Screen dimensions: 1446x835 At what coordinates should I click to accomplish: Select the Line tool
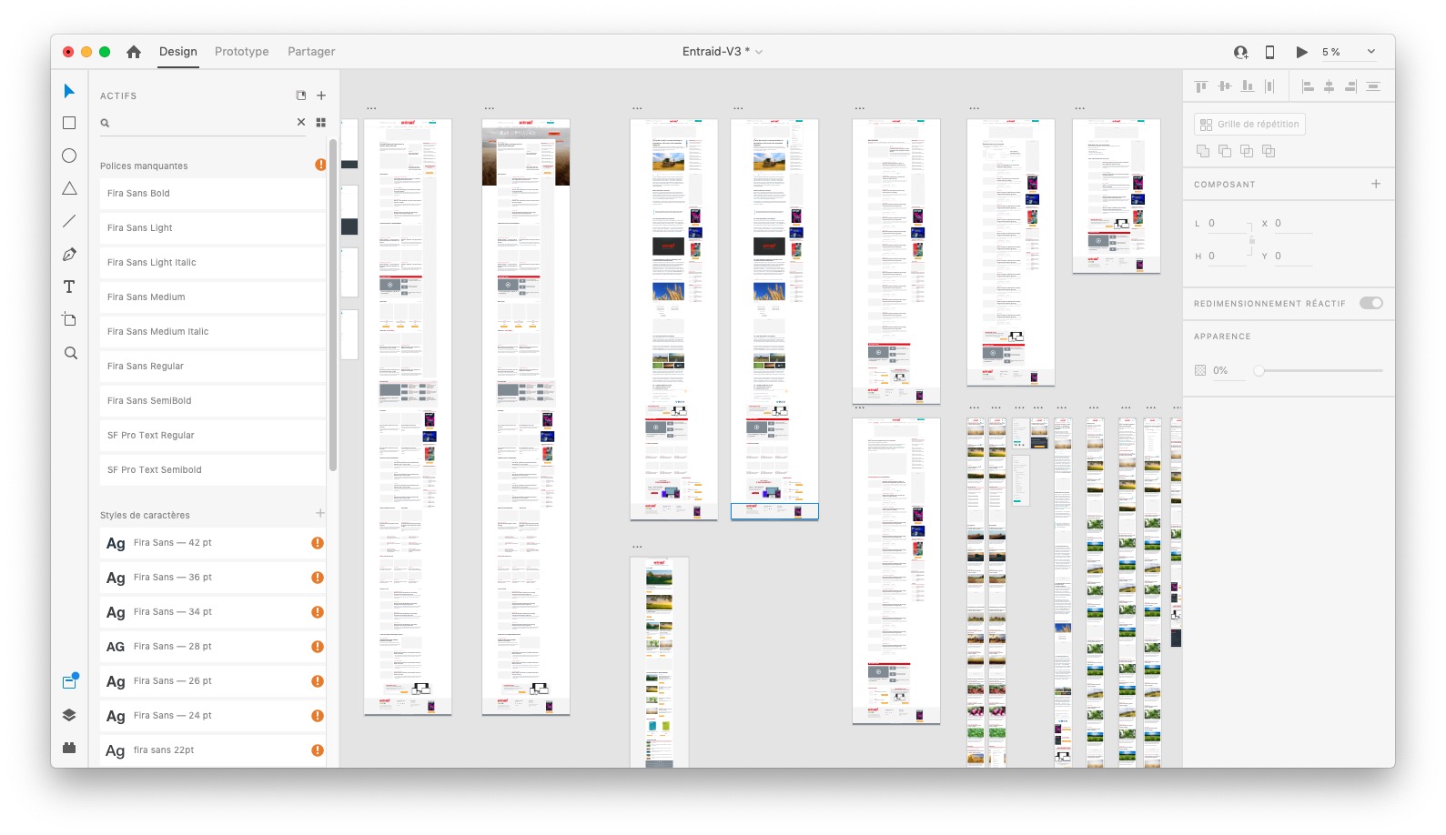[x=69, y=221]
